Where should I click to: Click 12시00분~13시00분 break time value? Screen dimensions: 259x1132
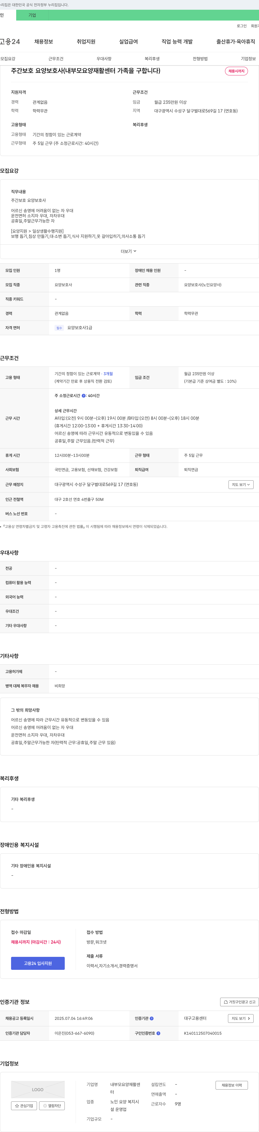pos(72,456)
